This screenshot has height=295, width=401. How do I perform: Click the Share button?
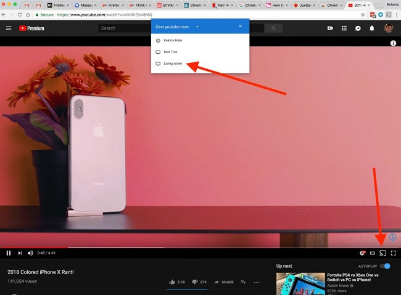(x=224, y=282)
